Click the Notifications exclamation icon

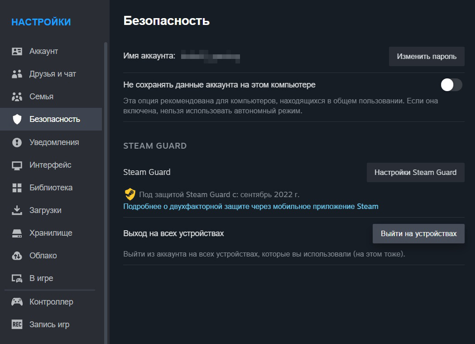coord(17,142)
